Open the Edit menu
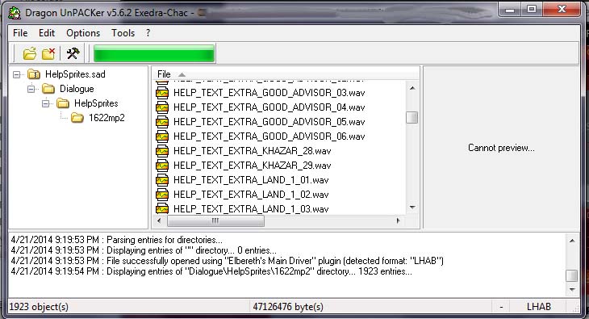The image size is (589, 319). pyautogui.click(x=47, y=33)
